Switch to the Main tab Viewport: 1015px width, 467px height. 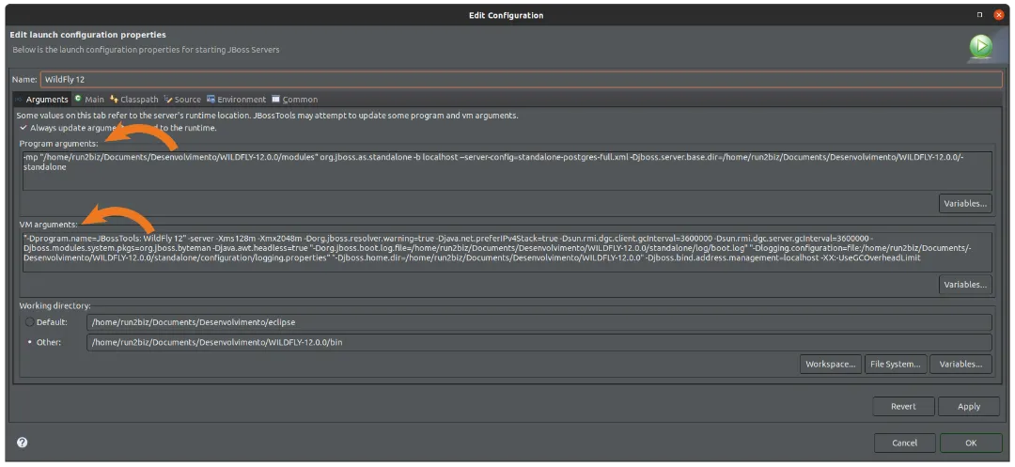(89, 100)
